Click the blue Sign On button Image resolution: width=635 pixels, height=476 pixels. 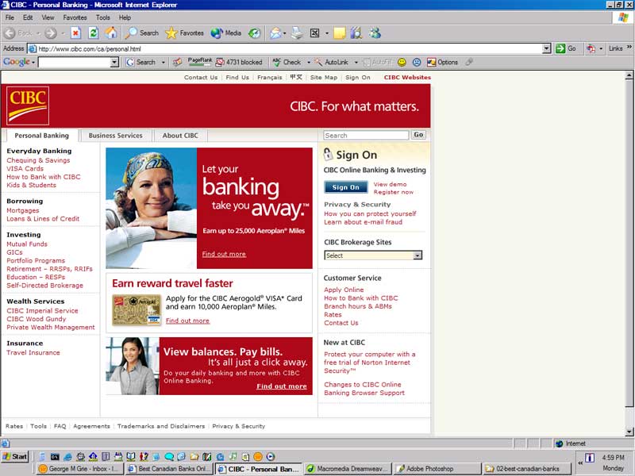tap(345, 187)
